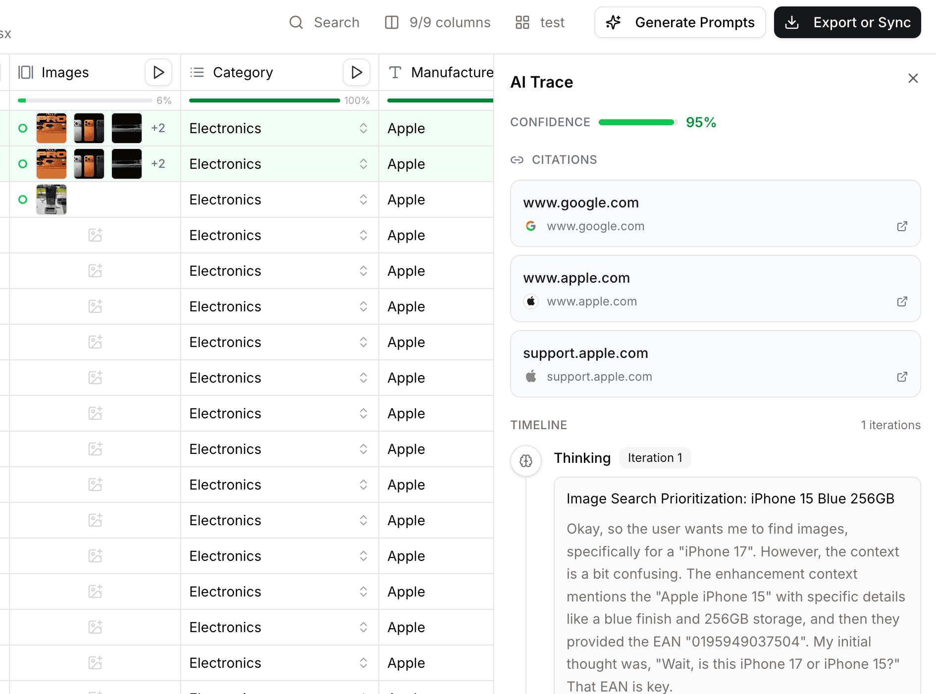Viewport: 936px width, 694px height.
Task: Click the green "95%" confidence value
Action: [701, 122]
